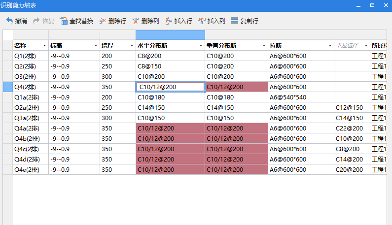
Task: Click horizontal rebar C10@200 in Q3 row
Action: pyautogui.click(x=170, y=77)
